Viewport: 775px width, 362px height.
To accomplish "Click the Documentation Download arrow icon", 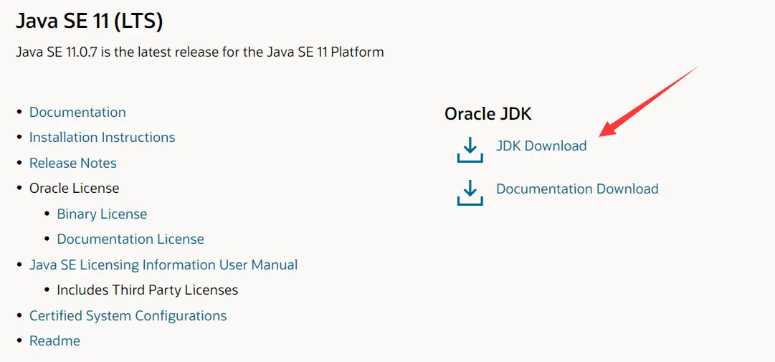I will coord(470,192).
